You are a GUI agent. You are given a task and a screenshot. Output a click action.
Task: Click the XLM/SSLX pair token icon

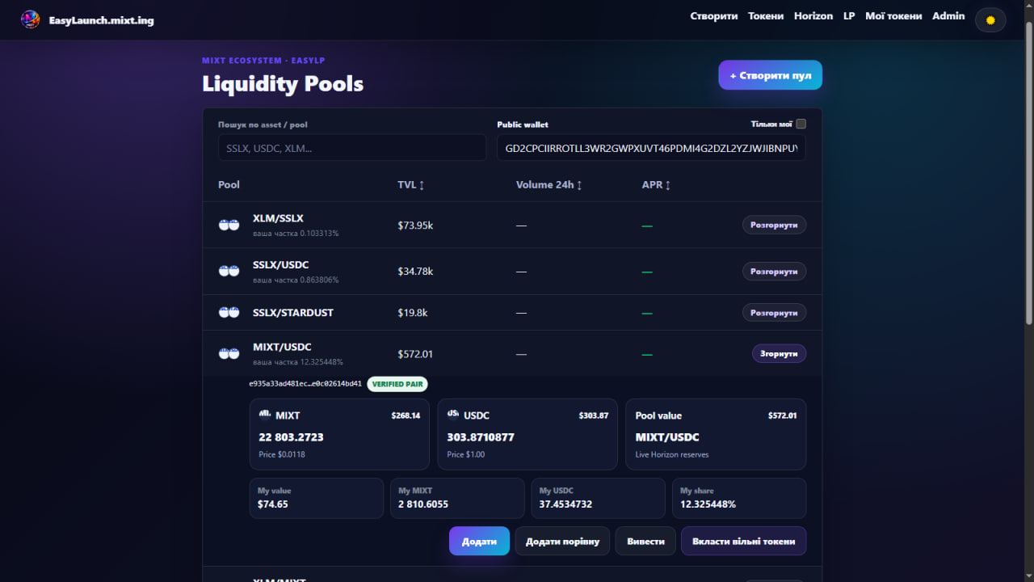point(229,225)
